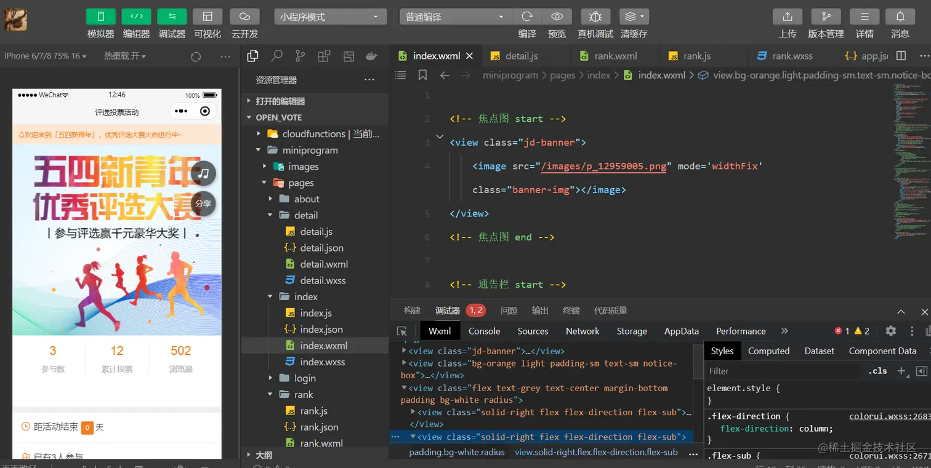Viewport: 931px width, 468px height.
Task: Toggle the Debugger panel button
Action: [172, 17]
